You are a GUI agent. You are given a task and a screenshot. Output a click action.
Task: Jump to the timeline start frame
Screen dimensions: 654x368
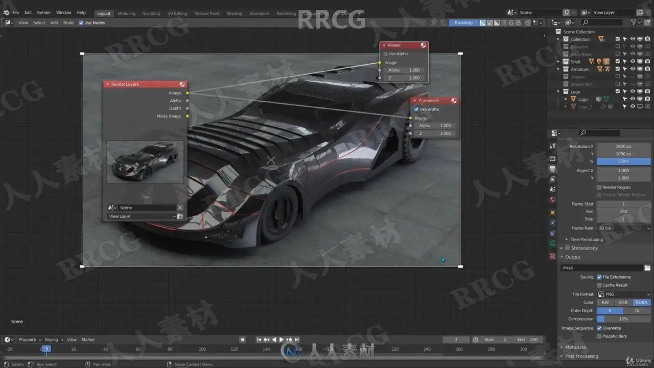(x=259, y=339)
